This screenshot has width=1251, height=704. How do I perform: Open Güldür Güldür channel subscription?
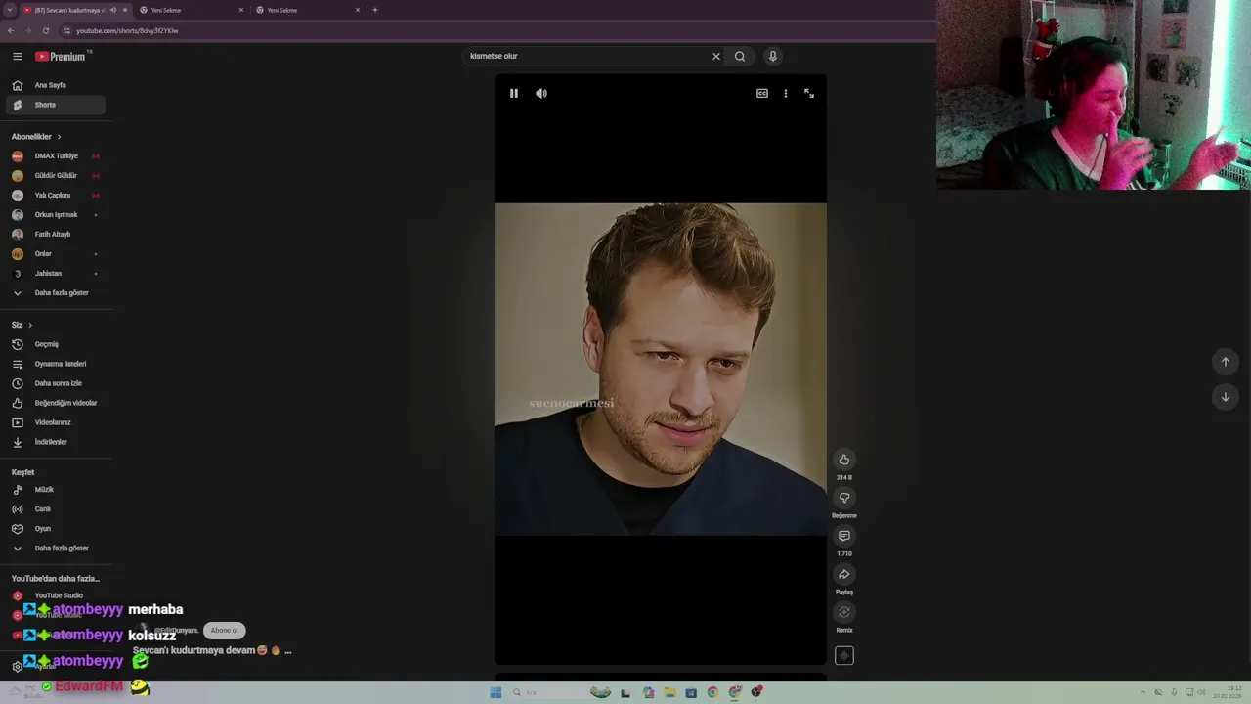(56, 176)
